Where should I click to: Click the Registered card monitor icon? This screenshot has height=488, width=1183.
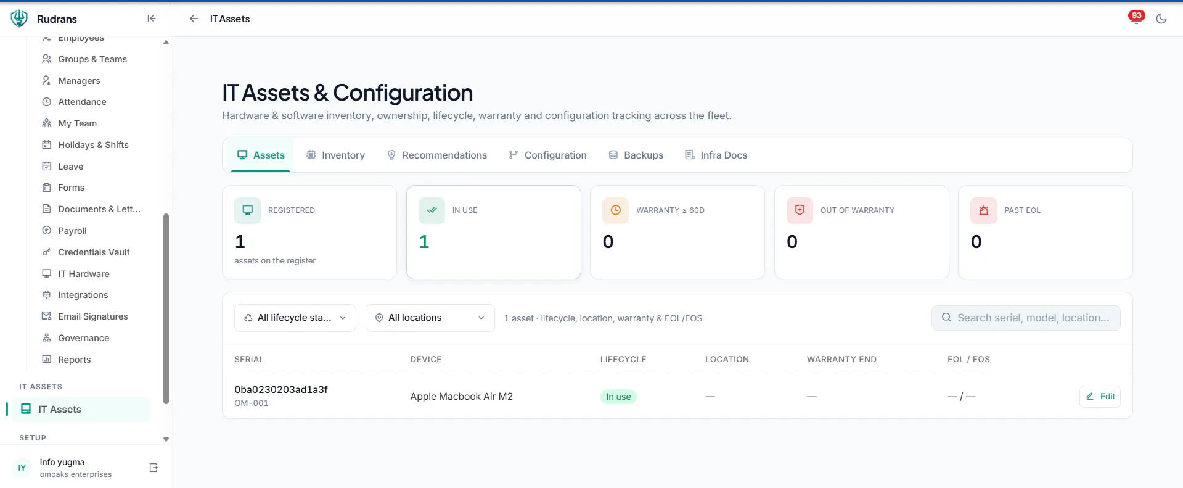tap(247, 210)
